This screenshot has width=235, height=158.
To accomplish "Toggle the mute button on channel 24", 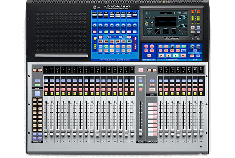I will pos(201,89).
